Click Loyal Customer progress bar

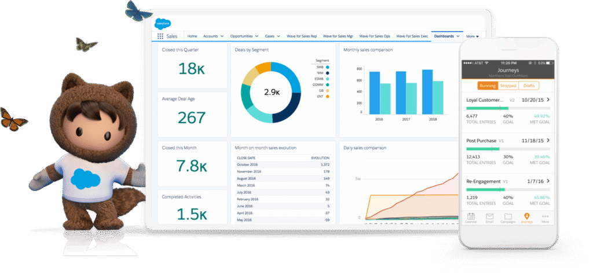tap(508, 108)
